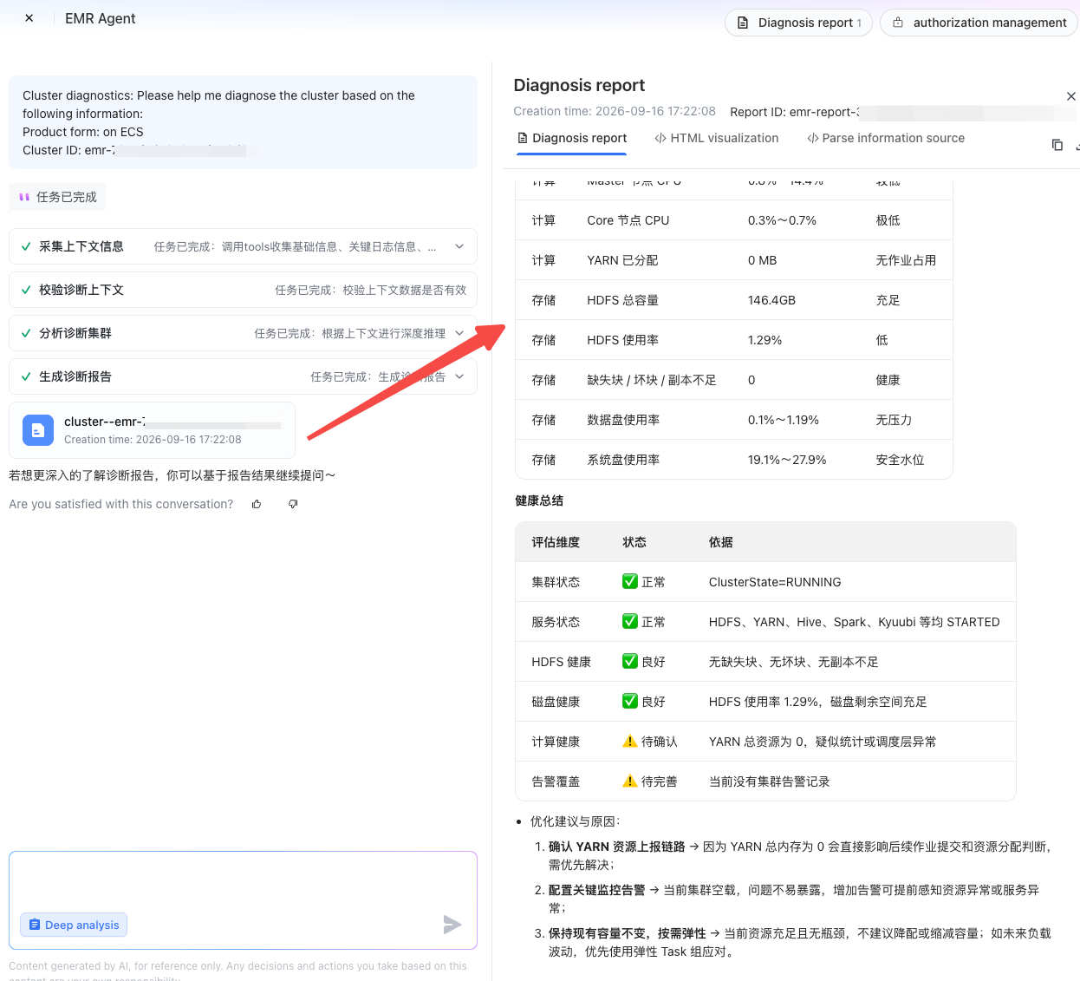Click the YARN 已分配 0 MB value
The height and width of the screenshot is (981, 1080).
click(762, 260)
